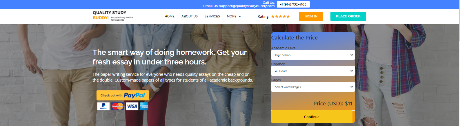The width and height of the screenshot is (460, 126).
Task: Expand the MORE dropdown menu
Action: 234,16
